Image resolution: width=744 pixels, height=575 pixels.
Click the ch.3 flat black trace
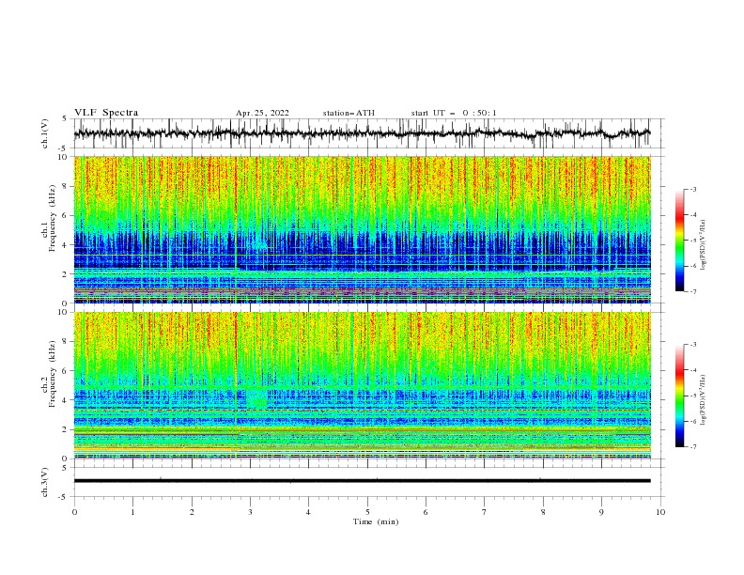(362, 481)
